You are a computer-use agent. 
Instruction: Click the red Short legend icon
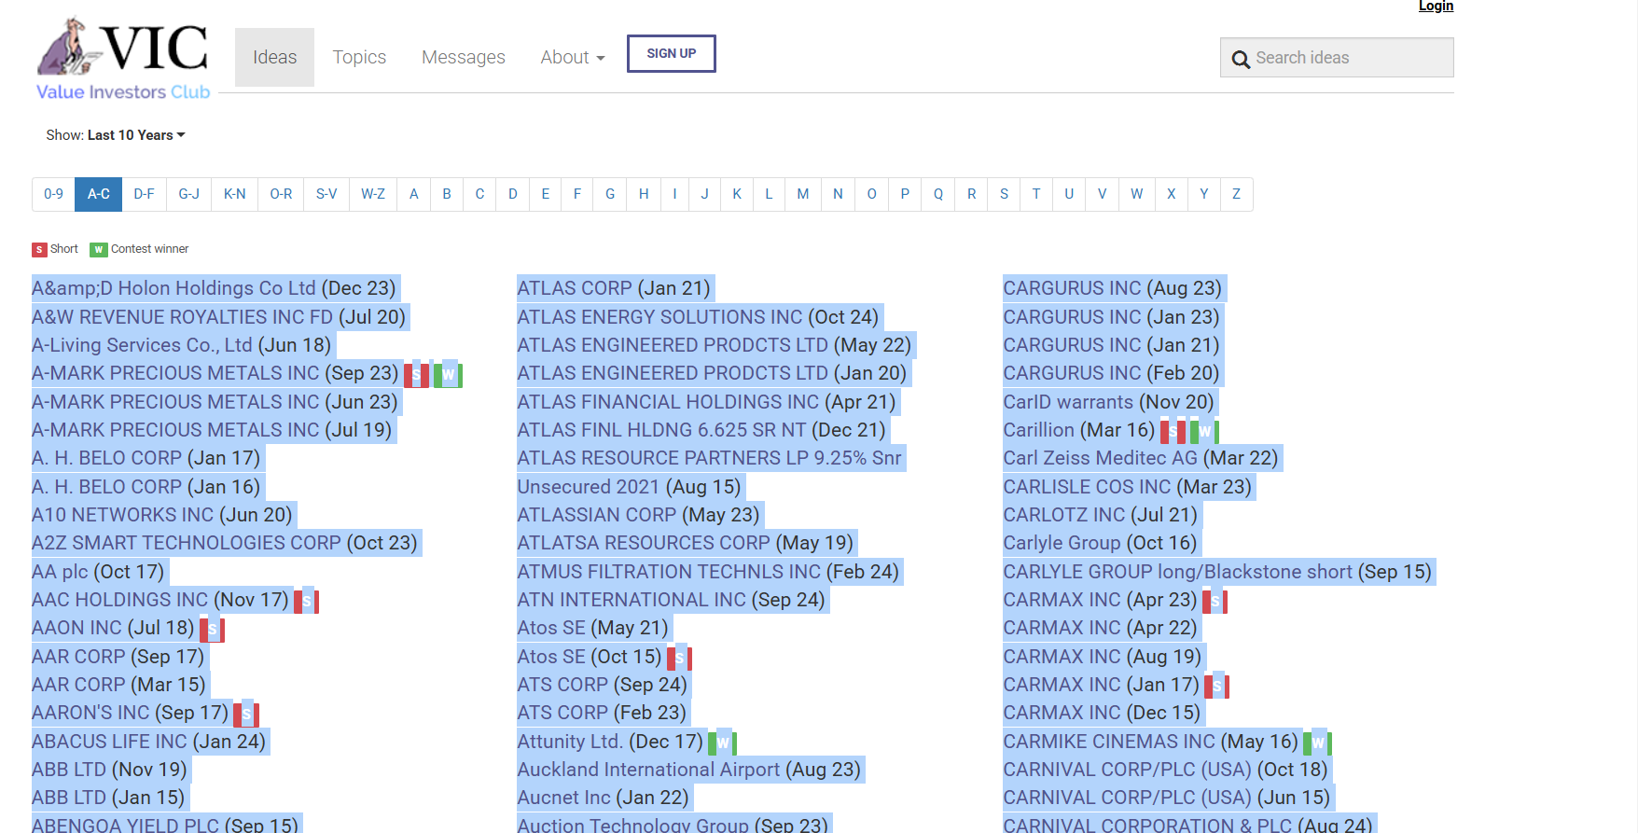pos(39,250)
